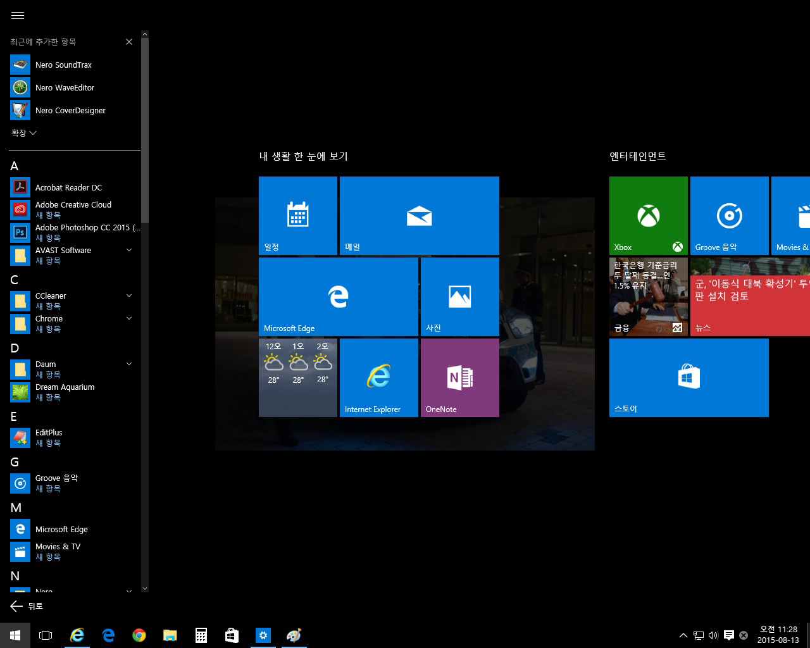Select the letter G section header
Screen dimensions: 810x648
[15, 462]
